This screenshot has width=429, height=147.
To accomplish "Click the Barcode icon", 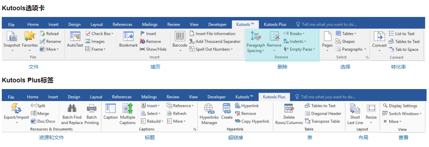I will click(x=180, y=36).
